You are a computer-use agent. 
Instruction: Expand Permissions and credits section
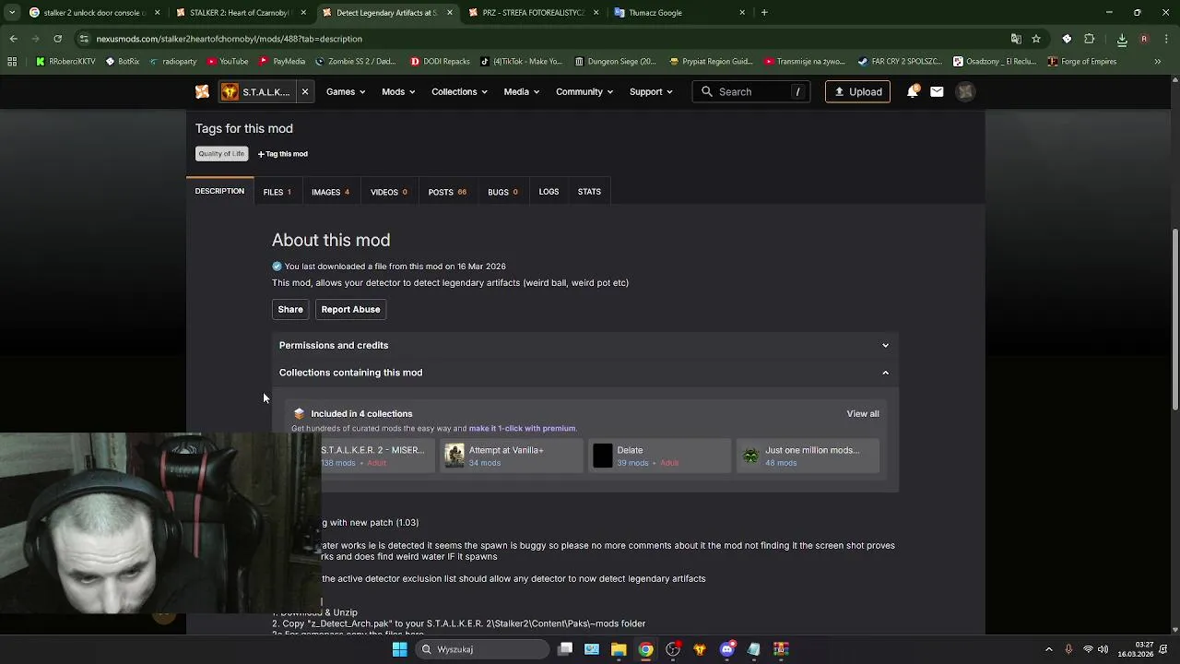click(x=584, y=345)
